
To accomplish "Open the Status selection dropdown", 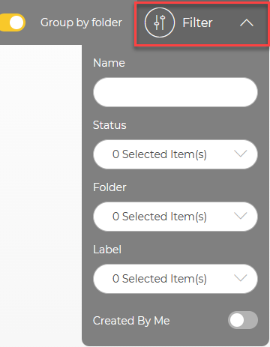I will pyautogui.click(x=175, y=154).
